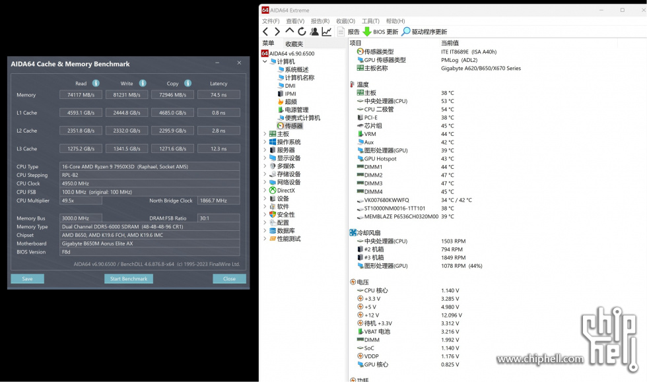Select 配置 in the tree

pos(279,222)
